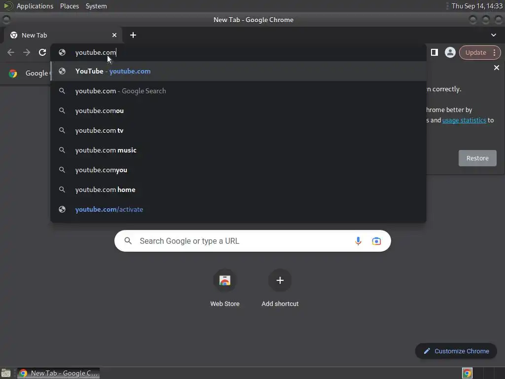Reload the page with the refresh icon
505x379 pixels.
click(x=42, y=52)
